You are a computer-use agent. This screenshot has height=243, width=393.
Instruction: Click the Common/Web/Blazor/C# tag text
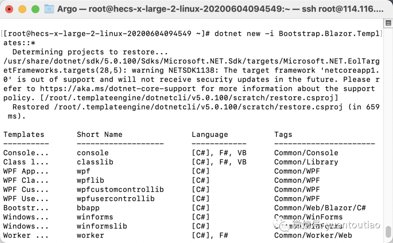pyautogui.click(x=320, y=208)
